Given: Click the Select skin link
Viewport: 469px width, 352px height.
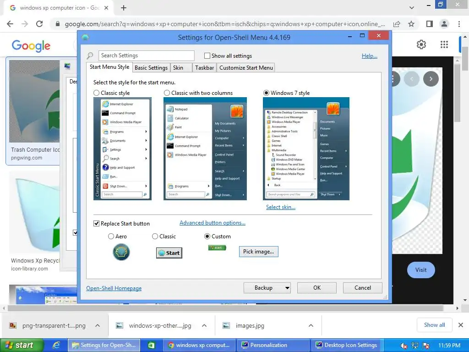Looking at the screenshot, I should click(281, 207).
